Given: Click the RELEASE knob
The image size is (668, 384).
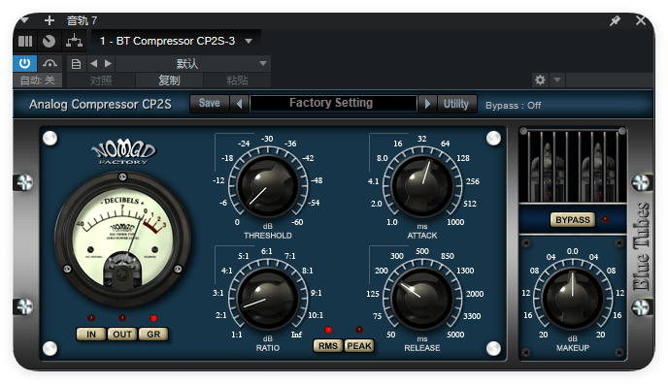Looking at the screenshot, I should tap(422, 298).
